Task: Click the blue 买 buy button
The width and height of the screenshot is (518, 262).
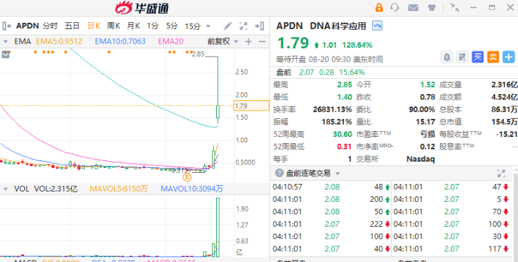Action: [477, 57]
